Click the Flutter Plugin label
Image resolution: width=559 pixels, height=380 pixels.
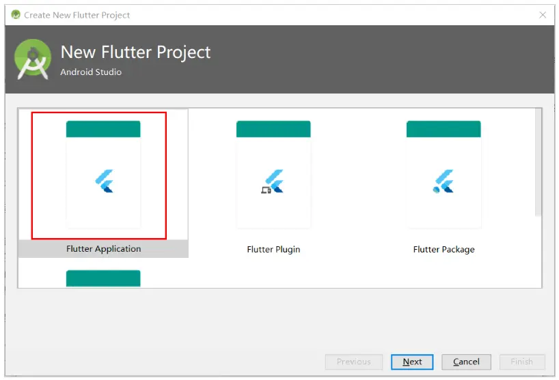273,250
